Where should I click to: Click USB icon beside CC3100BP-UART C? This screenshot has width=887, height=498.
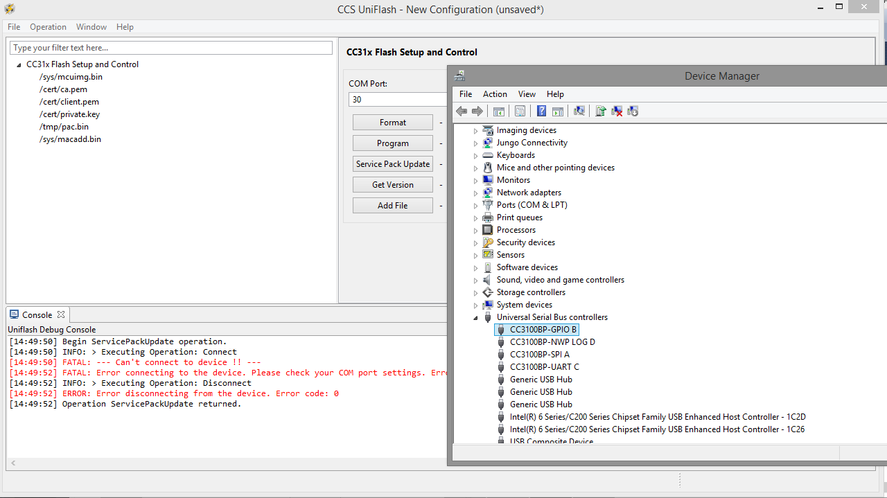tap(502, 367)
